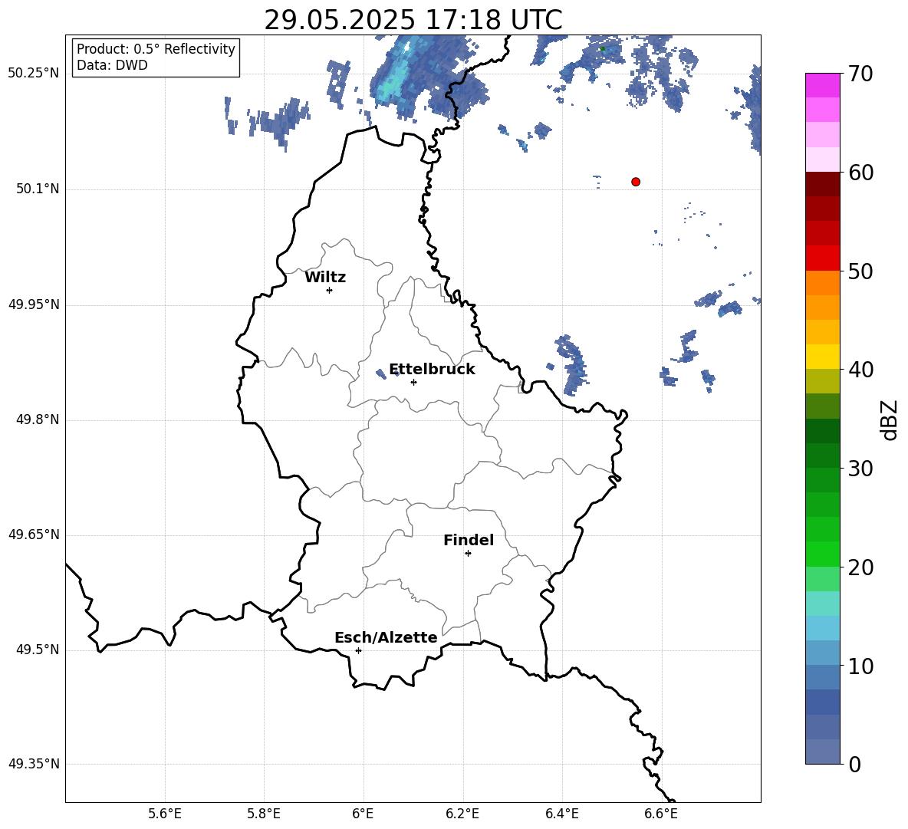
Task: Click the dBZ colorbar axis label
Action: click(x=888, y=419)
